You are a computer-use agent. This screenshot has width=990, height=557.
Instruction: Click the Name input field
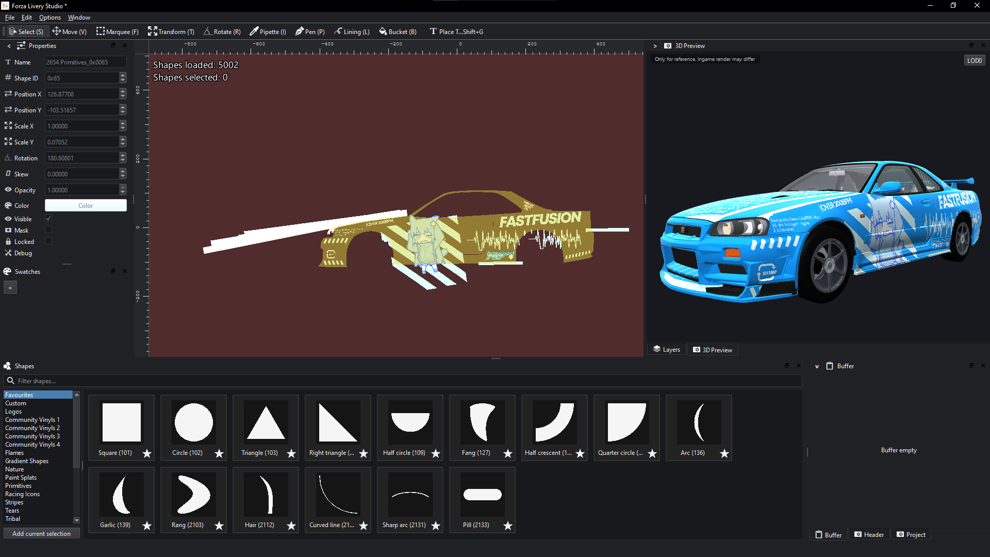(86, 62)
